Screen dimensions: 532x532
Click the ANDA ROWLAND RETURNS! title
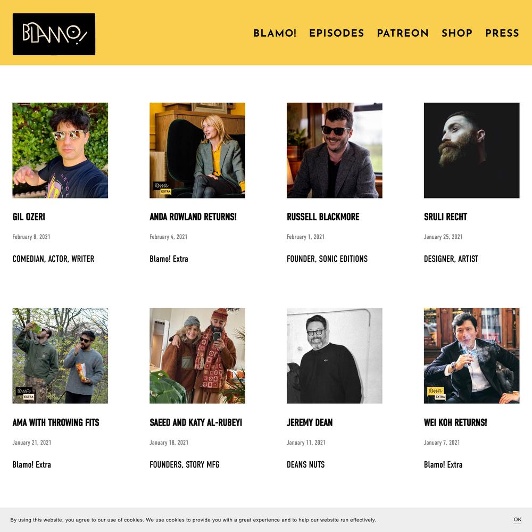coord(193,217)
